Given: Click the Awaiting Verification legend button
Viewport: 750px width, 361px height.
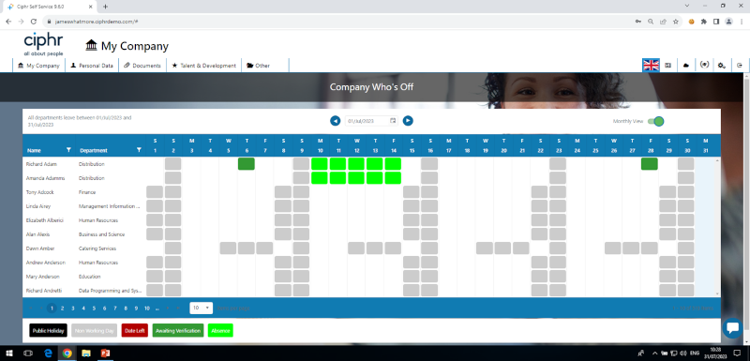Looking at the screenshot, I should (x=178, y=330).
